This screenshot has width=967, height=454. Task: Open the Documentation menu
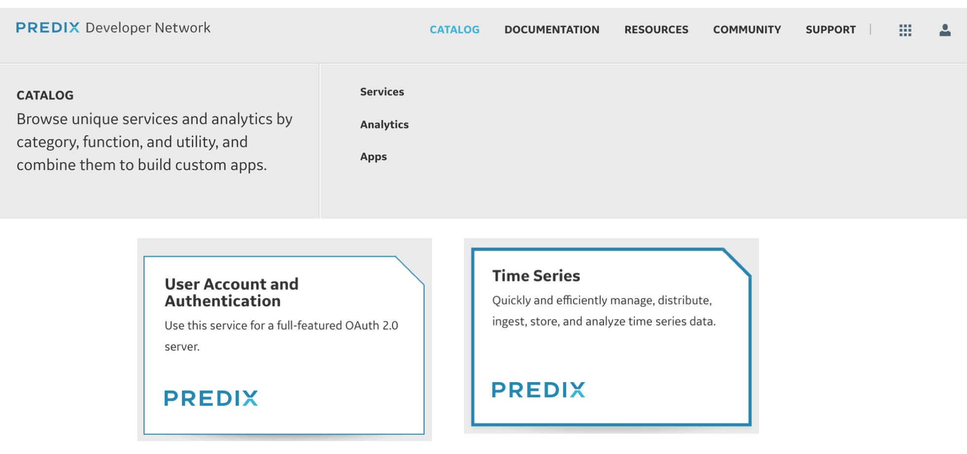tap(551, 30)
